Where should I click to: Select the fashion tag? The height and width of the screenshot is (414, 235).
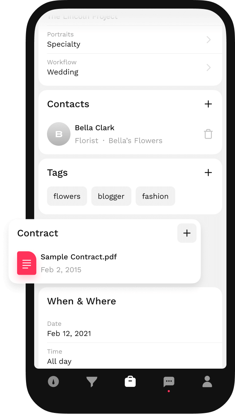point(155,196)
